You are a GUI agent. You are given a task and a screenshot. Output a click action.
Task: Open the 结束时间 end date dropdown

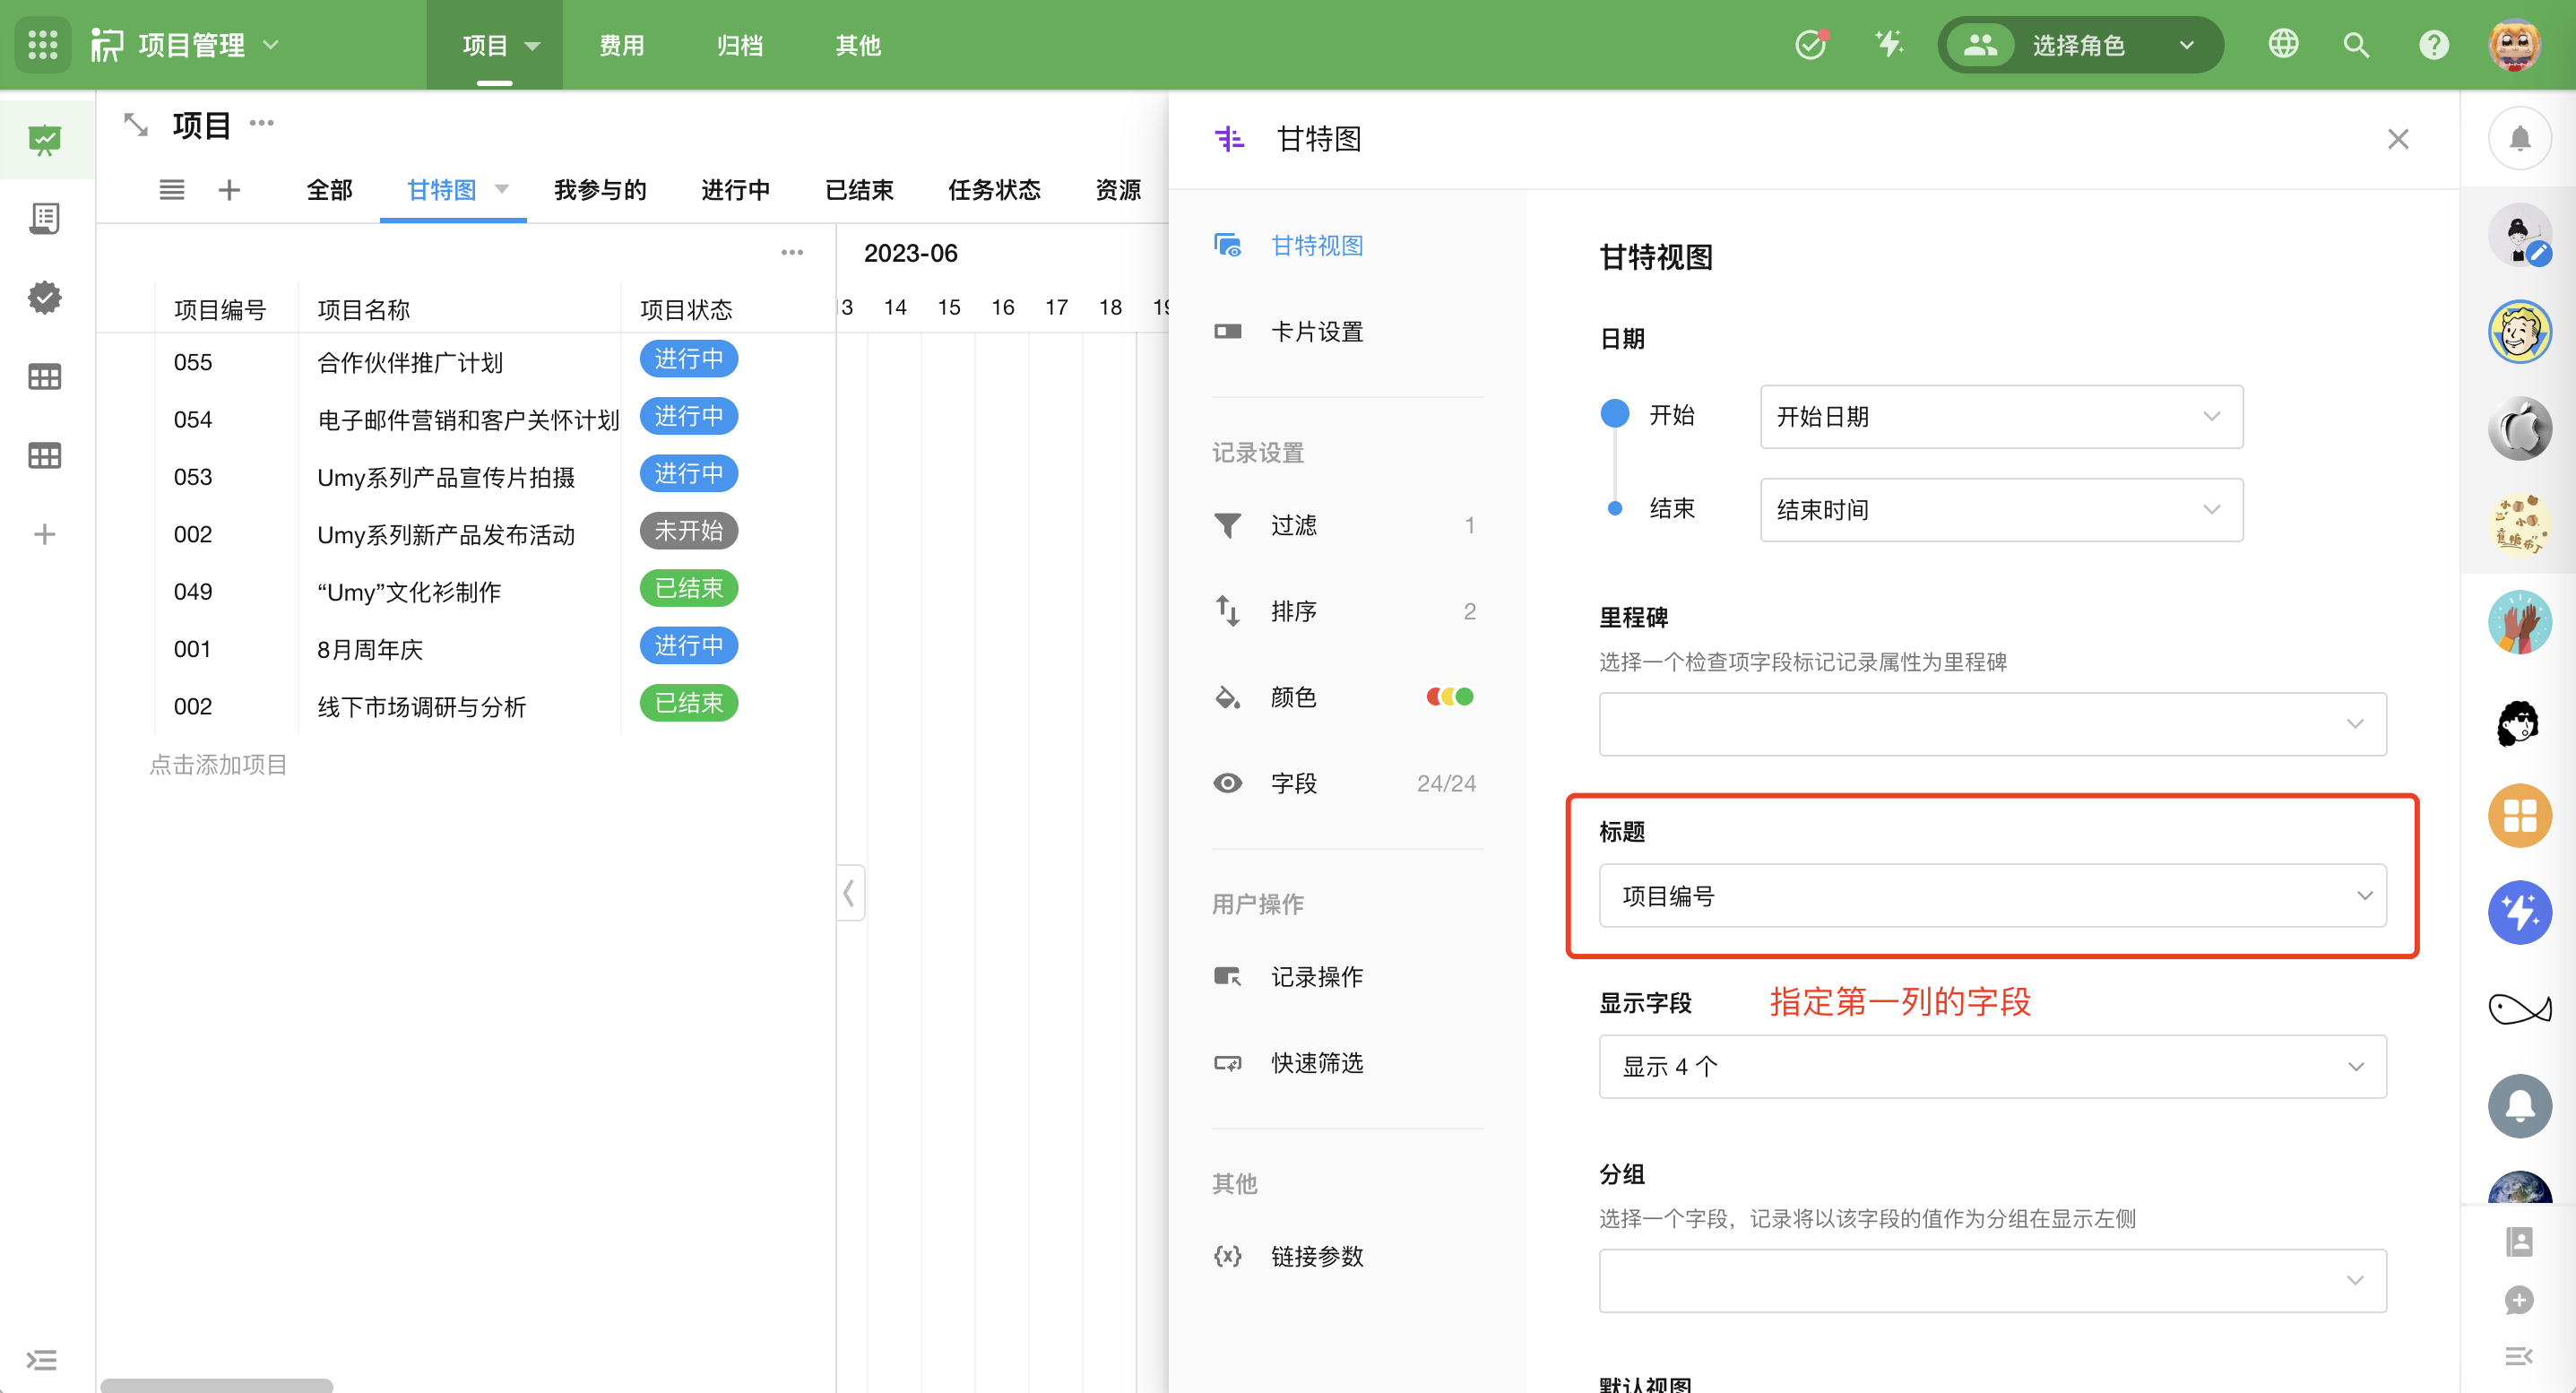(x=2001, y=510)
